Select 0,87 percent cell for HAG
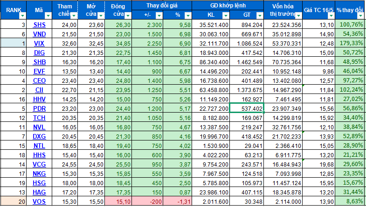 click(x=177, y=192)
